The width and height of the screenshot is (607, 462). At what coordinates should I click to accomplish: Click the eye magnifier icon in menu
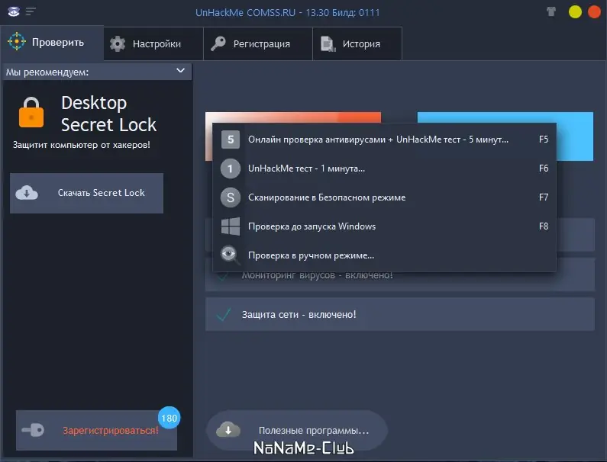click(231, 255)
